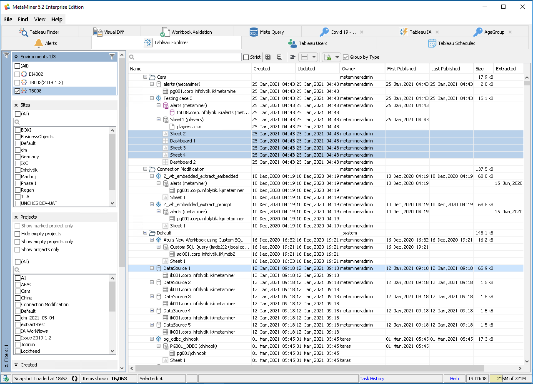Click the Excel export icon

pyautogui.click(x=328, y=57)
